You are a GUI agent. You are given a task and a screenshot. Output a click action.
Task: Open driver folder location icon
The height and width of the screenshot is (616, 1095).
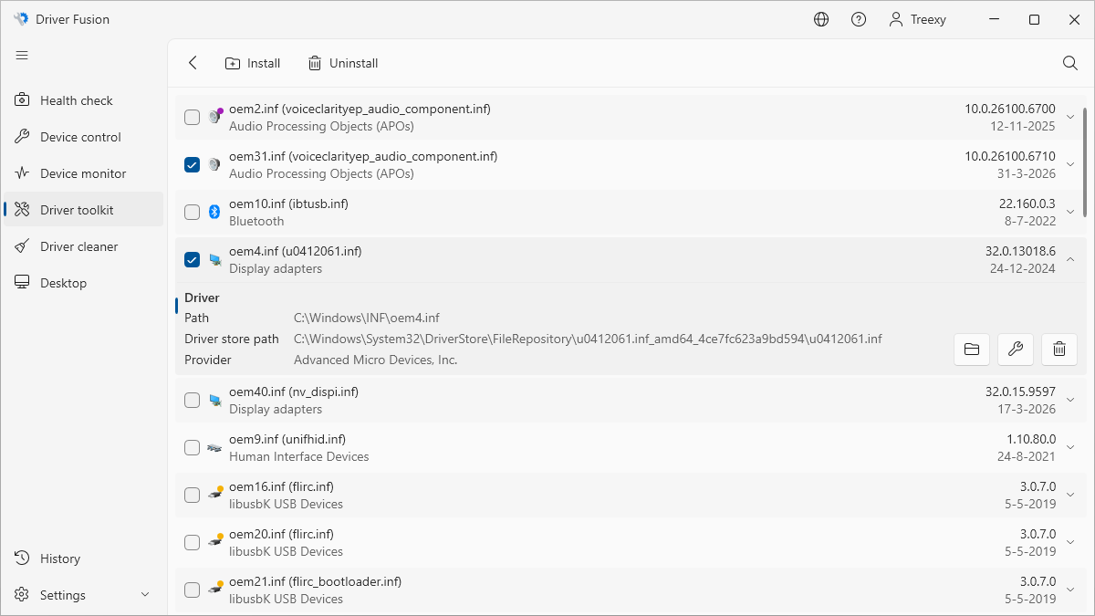point(972,349)
